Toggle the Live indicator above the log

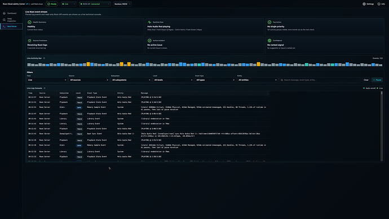pyautogui.click(x=380, y=88)
